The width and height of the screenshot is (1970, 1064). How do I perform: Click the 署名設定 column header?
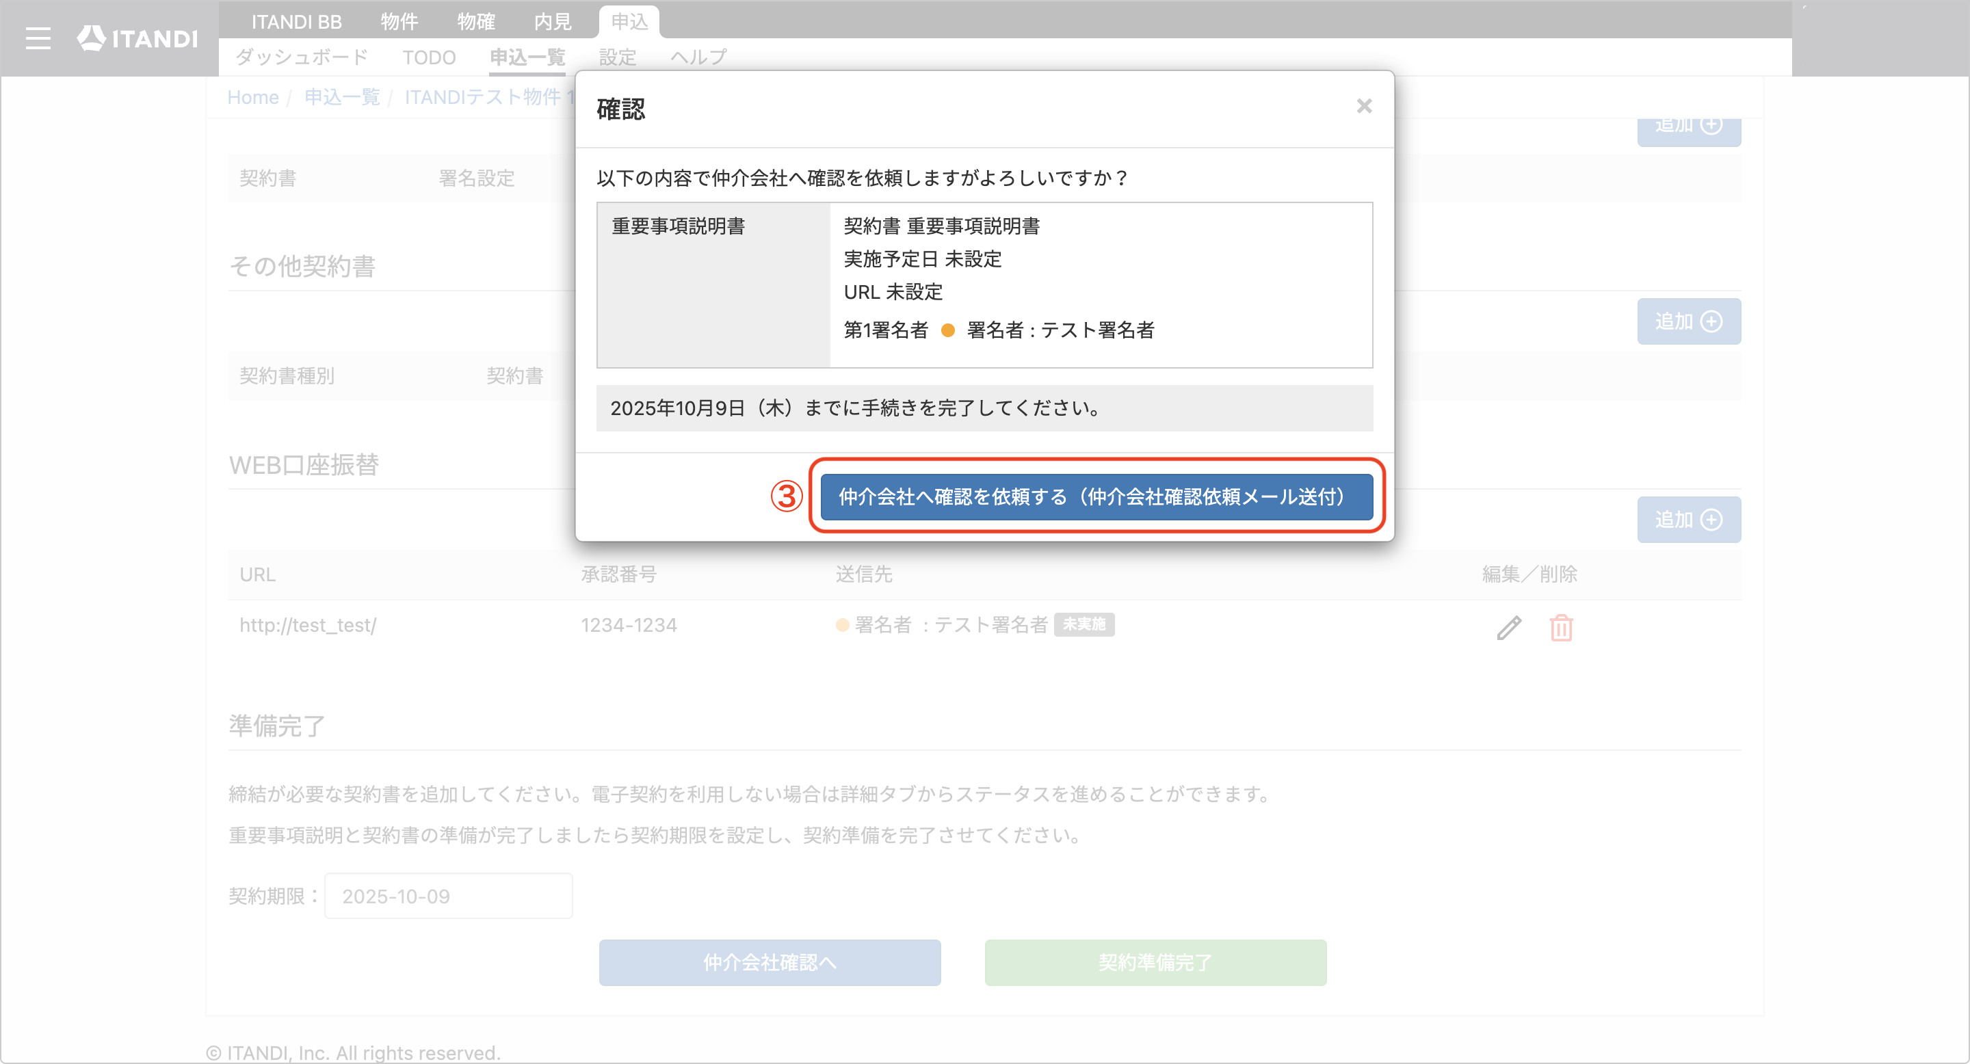tap(477, 178)
